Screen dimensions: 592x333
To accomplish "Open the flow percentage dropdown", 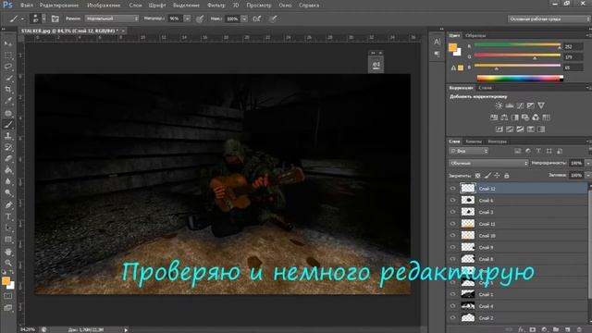I will tap(244, 18).
